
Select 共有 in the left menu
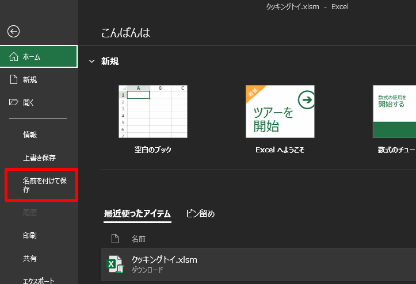30,259
